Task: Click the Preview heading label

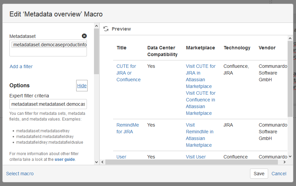Action: click(121, 29)
